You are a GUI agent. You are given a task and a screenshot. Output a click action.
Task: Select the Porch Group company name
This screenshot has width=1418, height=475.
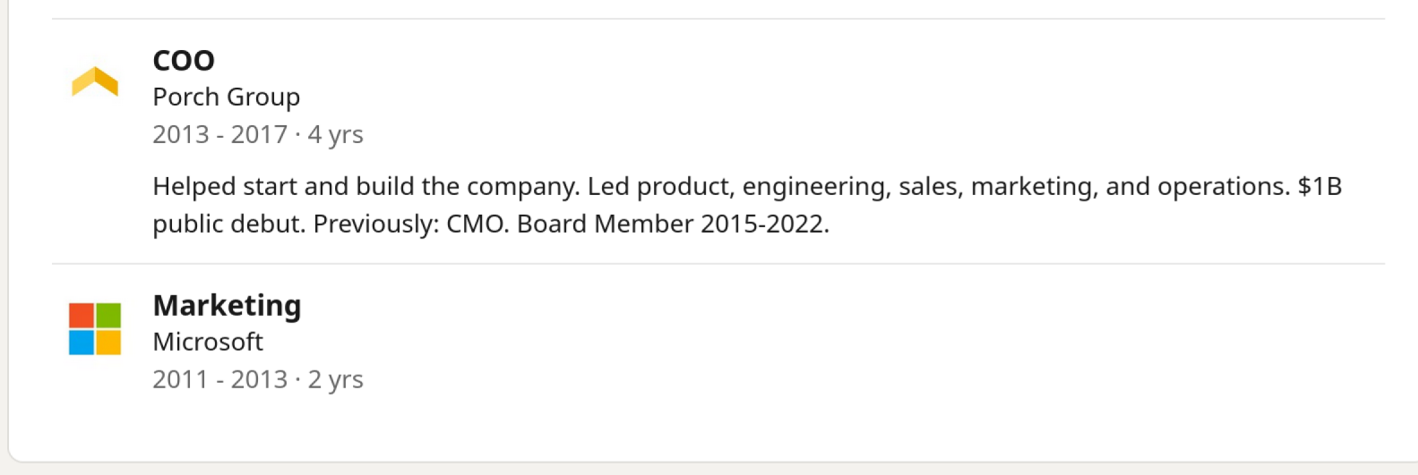click(226, 97)
